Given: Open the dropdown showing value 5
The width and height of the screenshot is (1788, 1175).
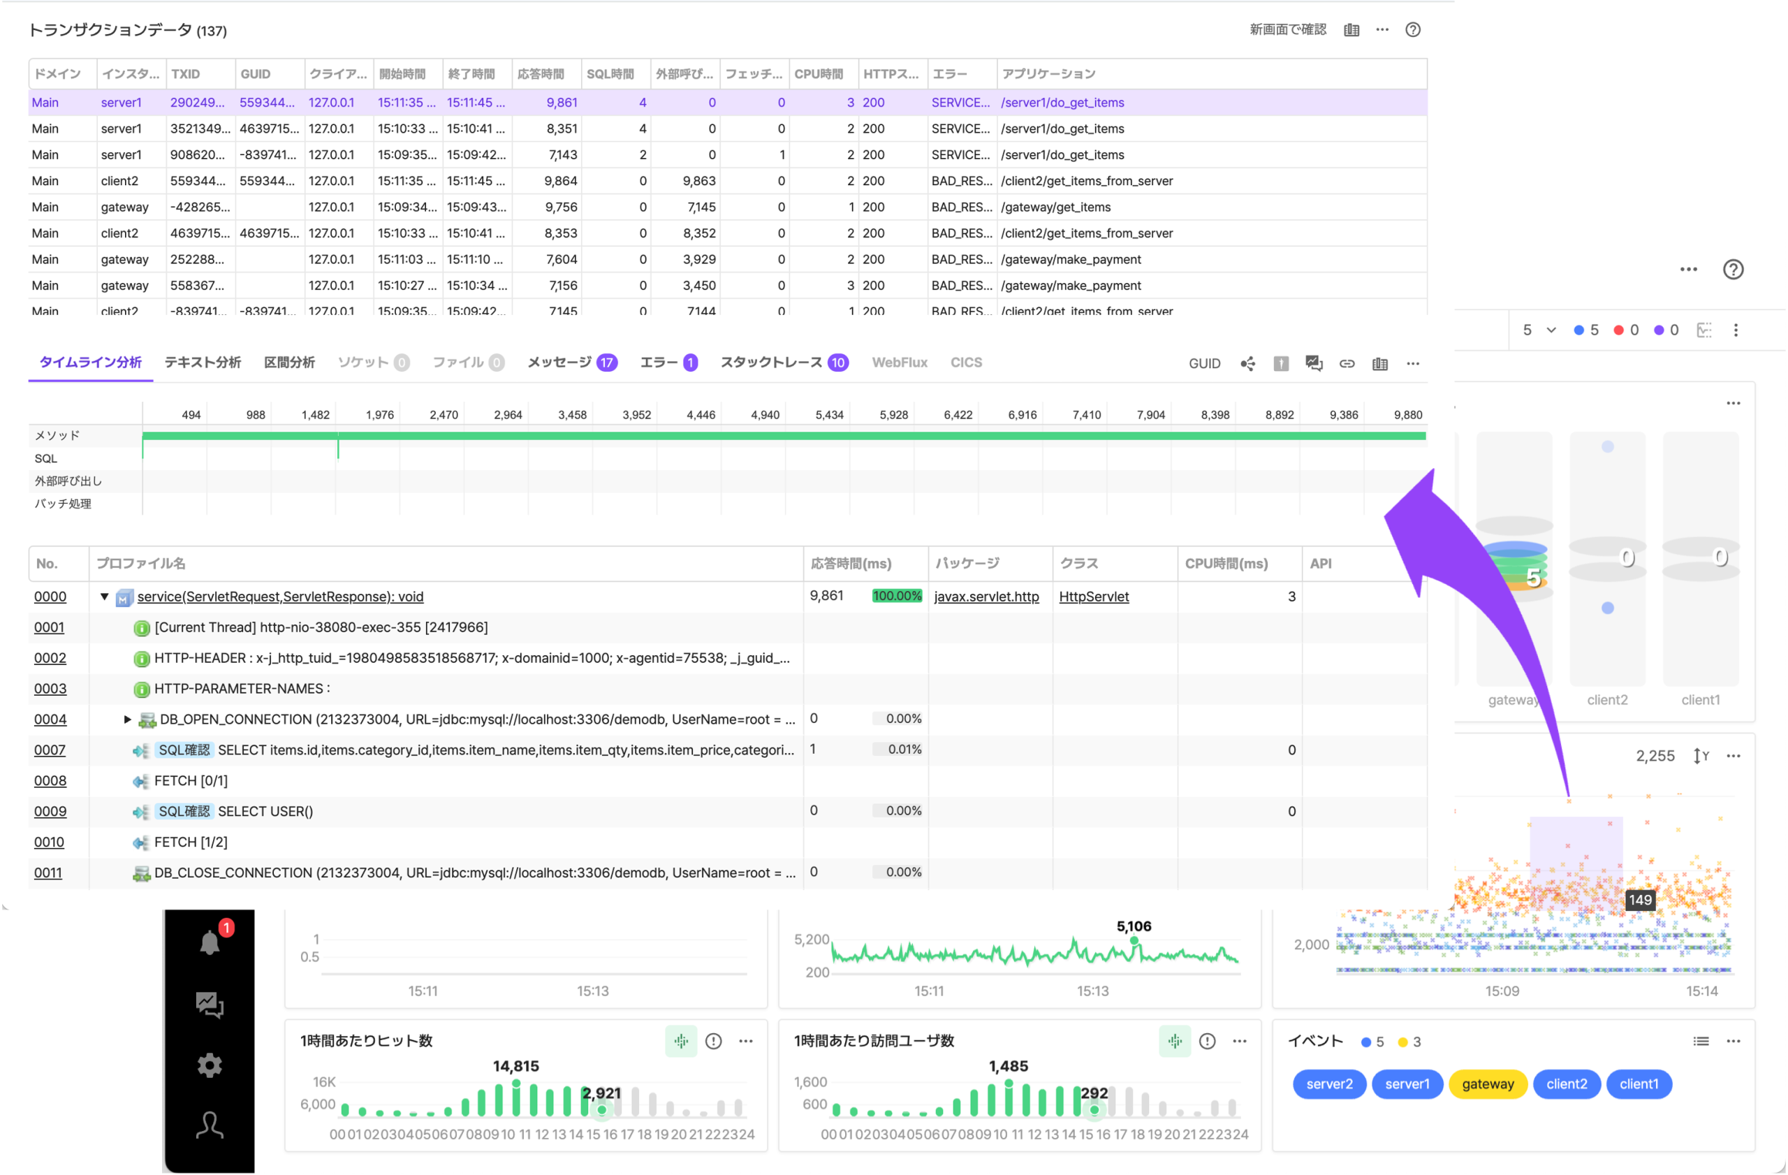Looking at the screenshot, I should [1539, 330].
